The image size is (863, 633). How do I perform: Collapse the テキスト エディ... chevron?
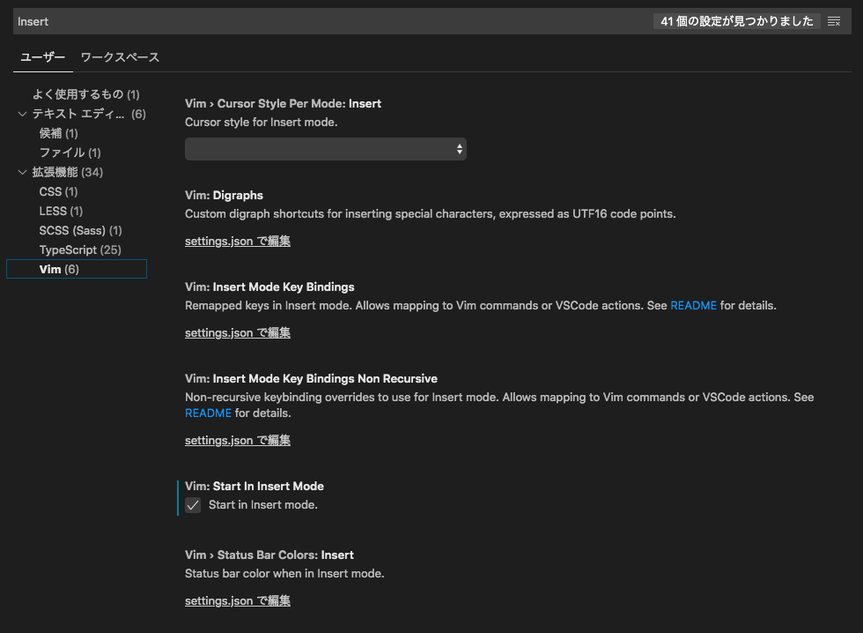coord(23,114)
